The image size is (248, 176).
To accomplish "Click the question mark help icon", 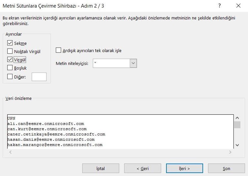I will (220, 6).
